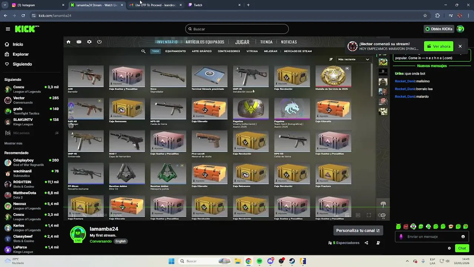Click the Enviar un mensaje chat input

pos(432,237)
